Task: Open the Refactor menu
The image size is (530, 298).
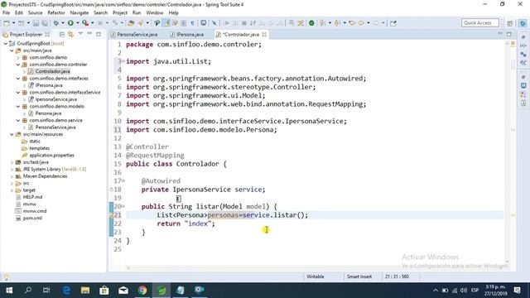Action: pos(56,12)
